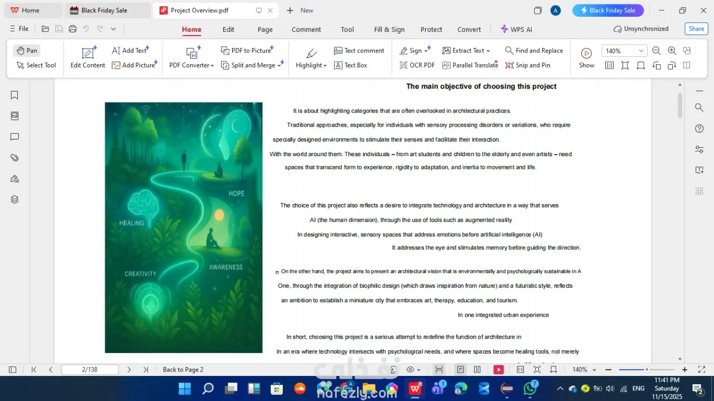The image size is (714, 401).
Task: Switch to the Comment ribbon tab
Action: pos(306,30)
